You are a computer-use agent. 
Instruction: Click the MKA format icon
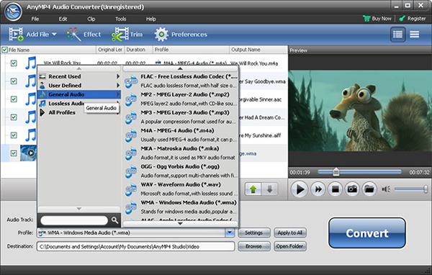[x=131, y=153]
